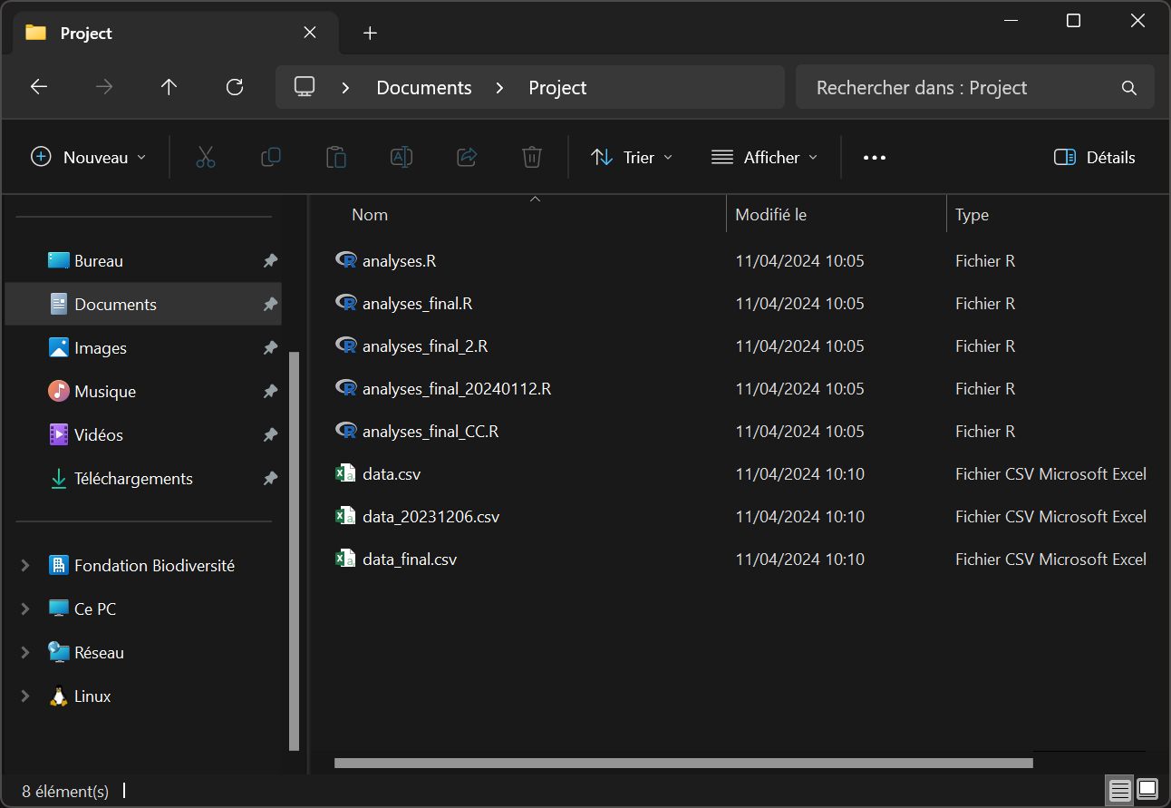Click the Delete trash bin icon
Image resolution: width=1171 pixels, height=808 pixels.
pyautogui.click(x=532, y=157)
